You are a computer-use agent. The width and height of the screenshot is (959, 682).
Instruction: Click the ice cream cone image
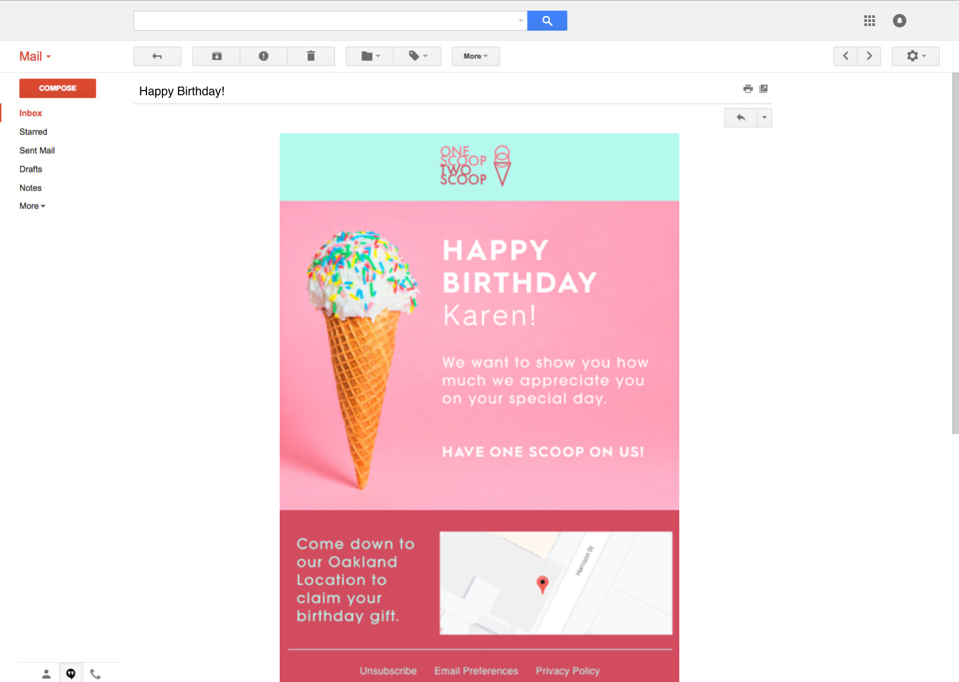point(362,360)
